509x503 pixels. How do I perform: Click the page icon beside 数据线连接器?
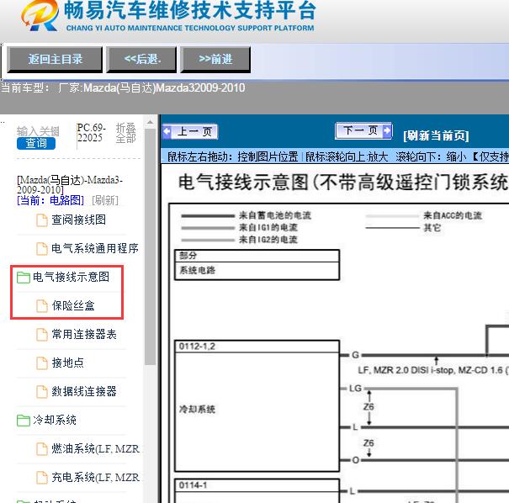(x=41, y=392)
